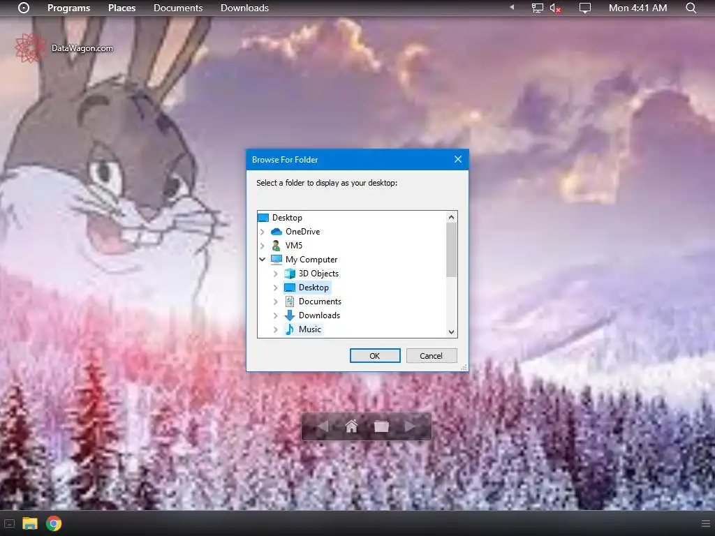Click the folder tree scrollbar thumb

coord(452,250)
